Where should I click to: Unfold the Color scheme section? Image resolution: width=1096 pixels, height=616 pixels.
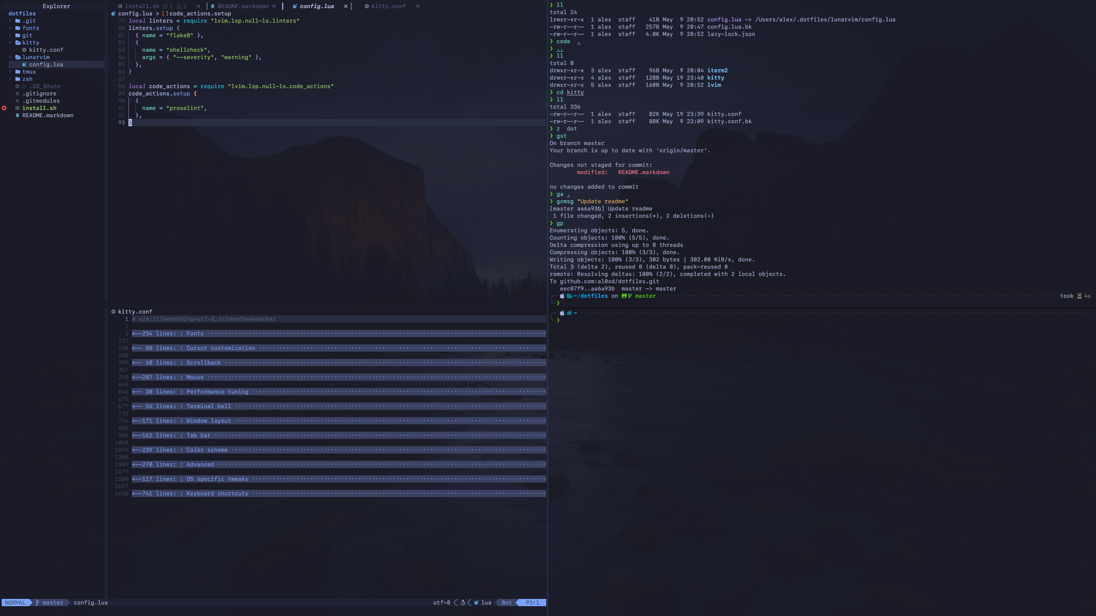click(x=207, y=450)
